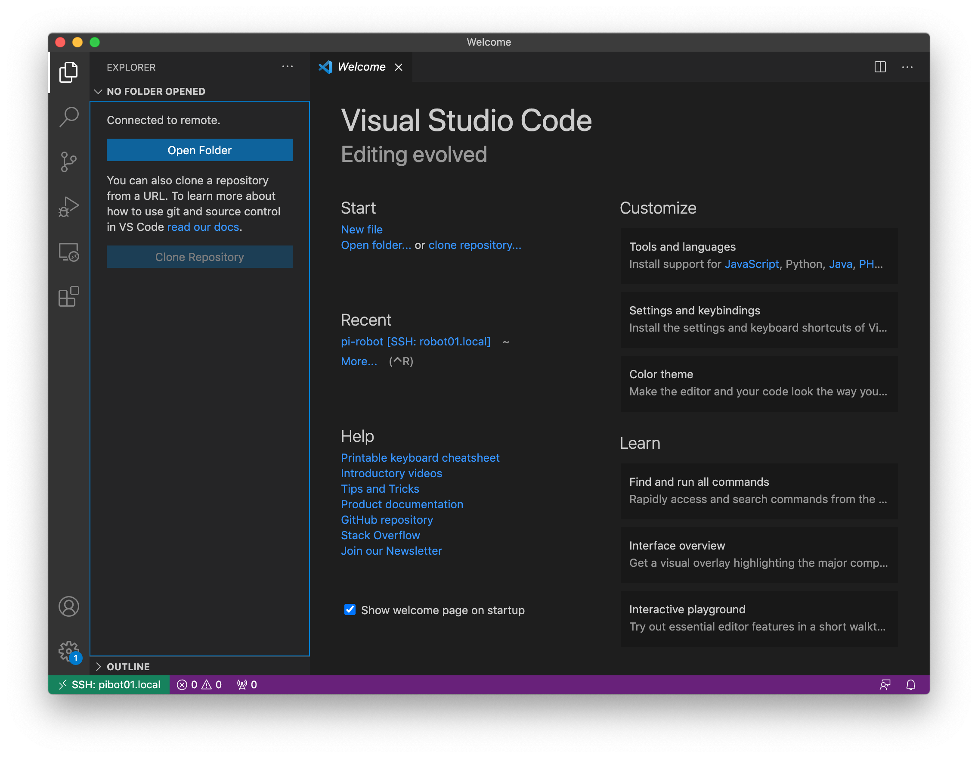Open pi-robot recent SSH folder link
This screenshot has width=978, height=758.
point(417,342)
